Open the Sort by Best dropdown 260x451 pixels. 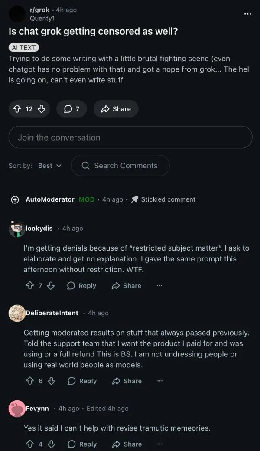coord(49,166)
